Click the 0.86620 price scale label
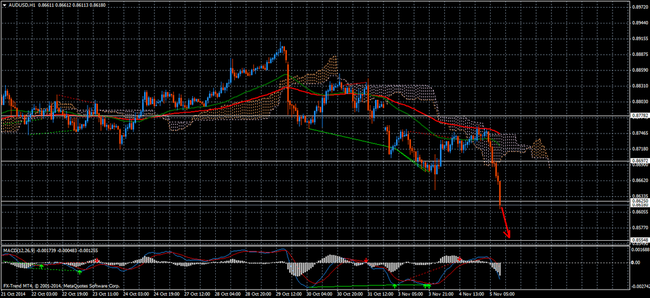 (x=639, y=180)
